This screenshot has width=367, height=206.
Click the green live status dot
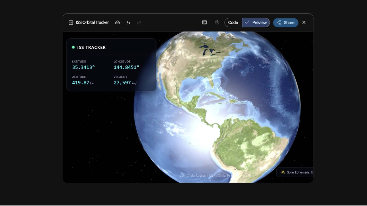[x=73, y=47]
